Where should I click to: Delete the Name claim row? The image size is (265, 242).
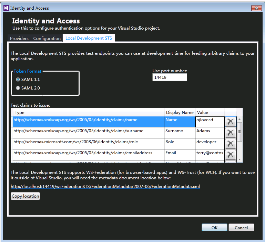click(x=230, y=122)
